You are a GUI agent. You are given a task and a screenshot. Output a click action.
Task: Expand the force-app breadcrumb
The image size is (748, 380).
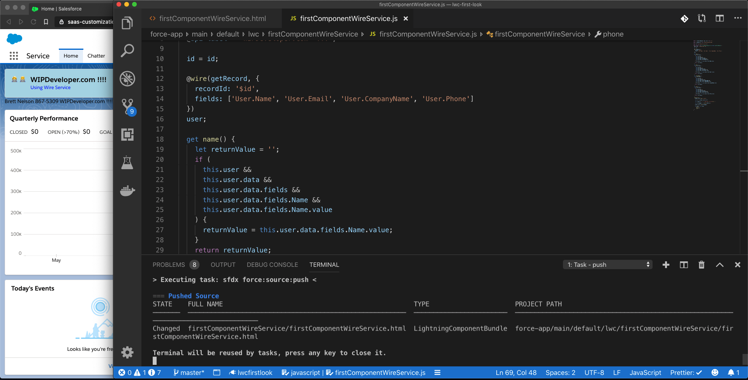click(166, 34)
